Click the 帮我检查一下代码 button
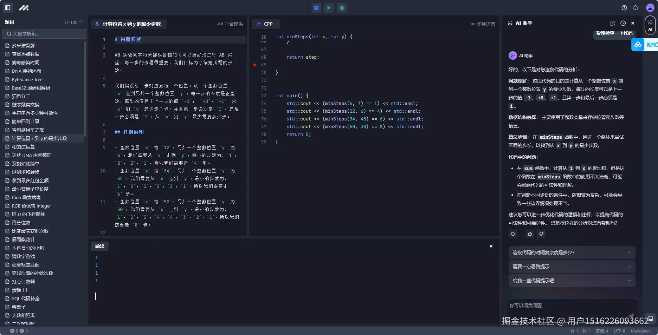This screenshot has width=658, height=335. pyautogui.click(x=614, y=33)
